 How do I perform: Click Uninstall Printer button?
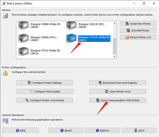click(x=138, y=31)
